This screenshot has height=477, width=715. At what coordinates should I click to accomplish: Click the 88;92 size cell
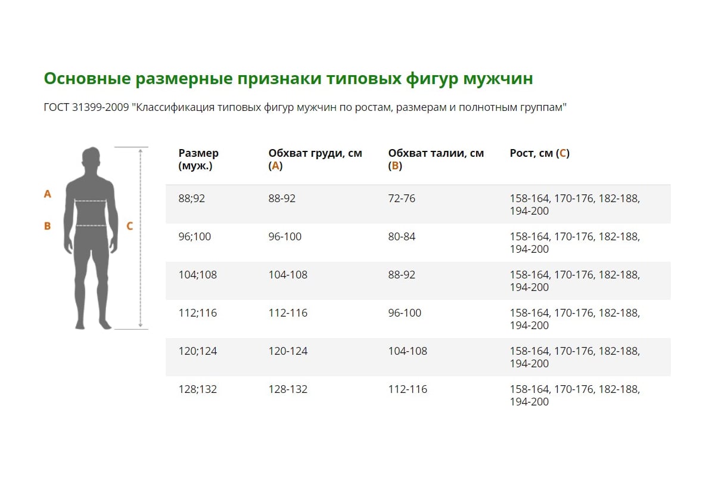pyautogui.click(x=191, y=199)
